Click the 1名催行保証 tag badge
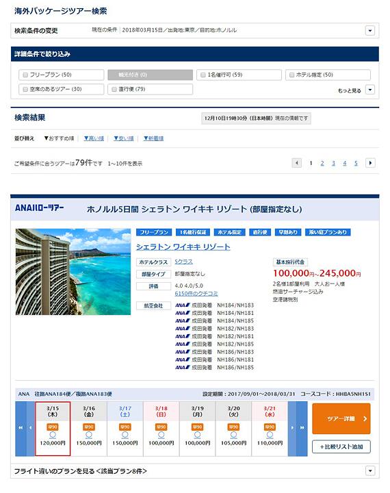The width and height of the screenshot is (390, 493). [193, 232]
